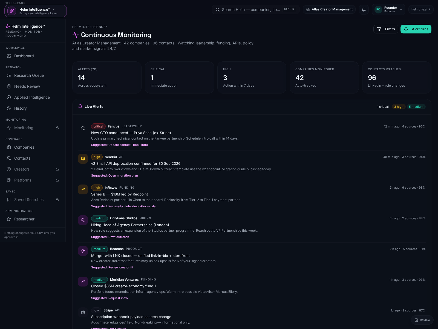Follow the helmone.ai external link
This screenshot has height=329, width=438.
(x=421, y=10)
